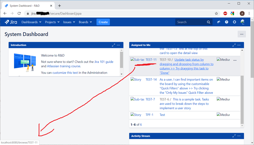254x145 pixels.
Task: Click the search magnifier icon
Action: click(x=208, y=22)
